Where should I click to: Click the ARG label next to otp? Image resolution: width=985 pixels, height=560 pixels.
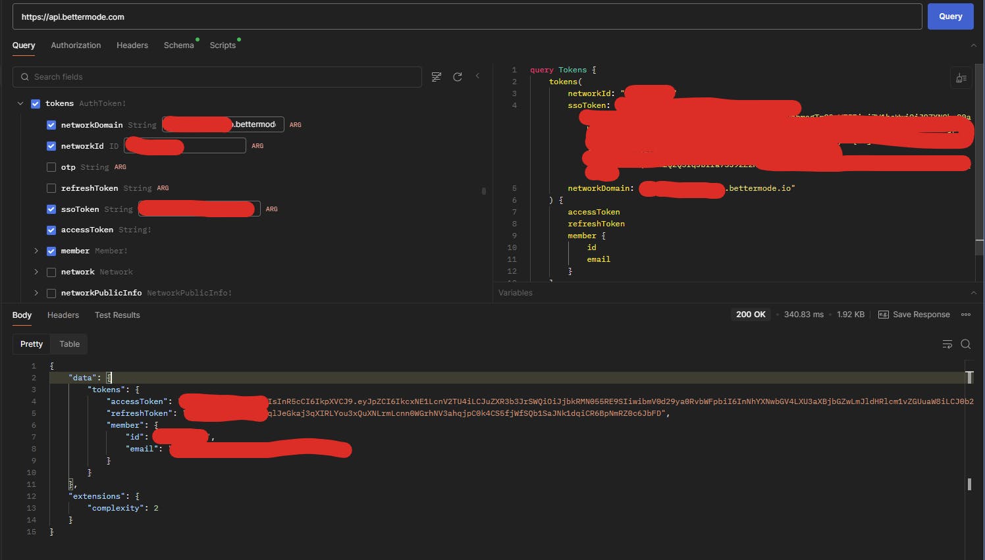tap(120, 167)
